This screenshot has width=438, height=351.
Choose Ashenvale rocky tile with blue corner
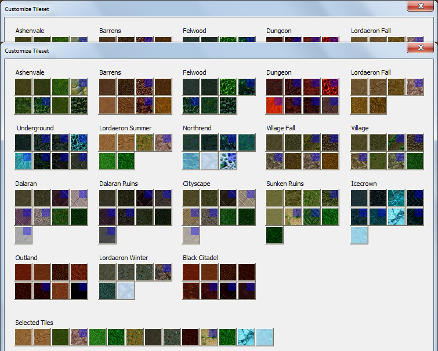click(x=79, y=87)
